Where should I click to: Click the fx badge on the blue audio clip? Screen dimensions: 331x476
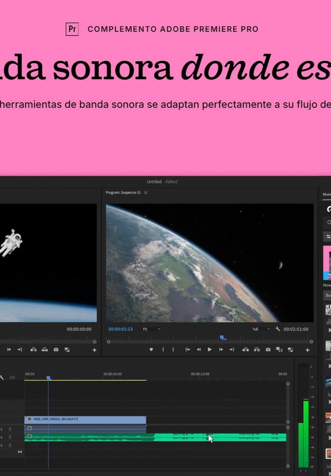click(x=30, y=428)
